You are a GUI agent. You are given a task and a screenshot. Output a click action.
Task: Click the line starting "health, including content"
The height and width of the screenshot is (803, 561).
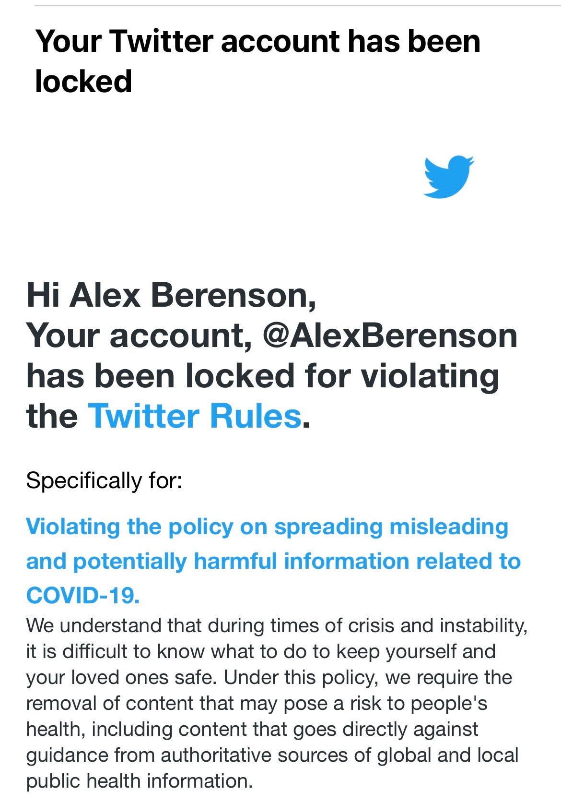[252, 730]
